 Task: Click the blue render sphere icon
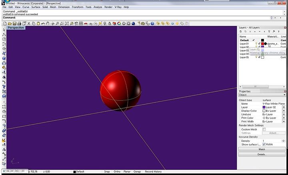133,24
